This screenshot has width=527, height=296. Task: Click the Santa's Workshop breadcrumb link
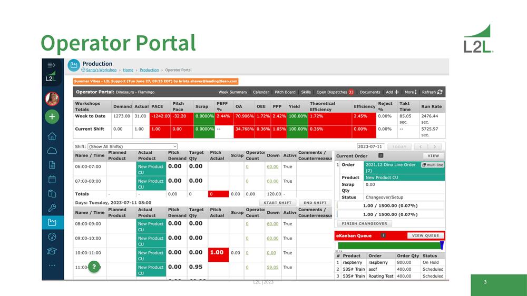[x=101, y=70]
